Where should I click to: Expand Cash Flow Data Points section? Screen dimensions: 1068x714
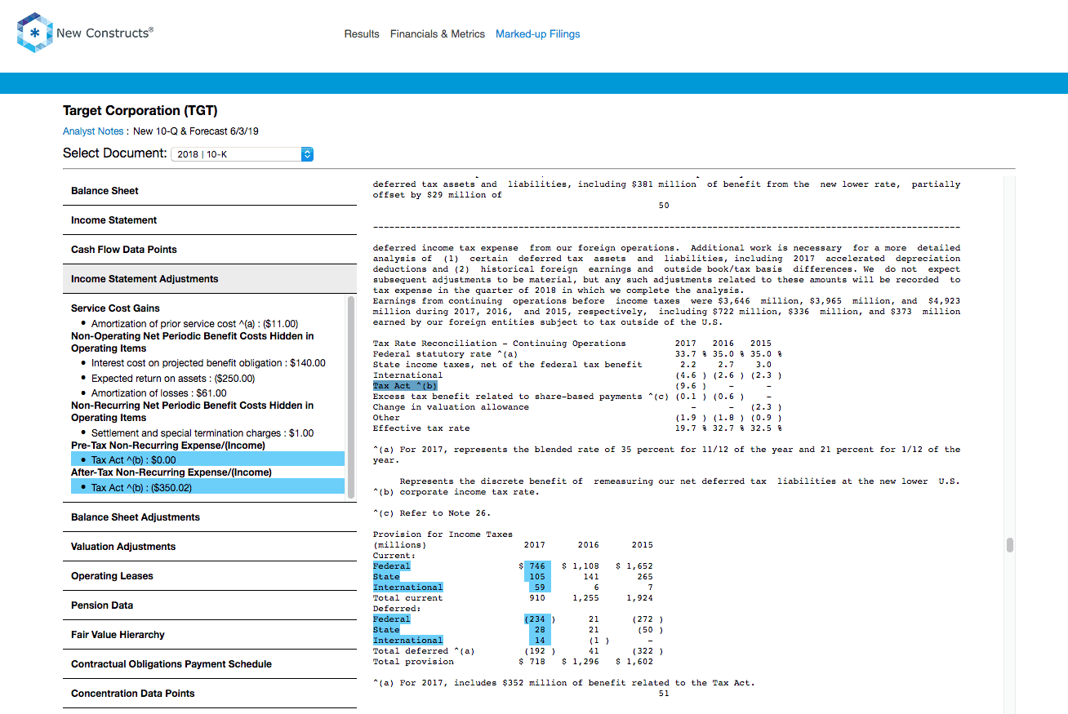(209, 250)
